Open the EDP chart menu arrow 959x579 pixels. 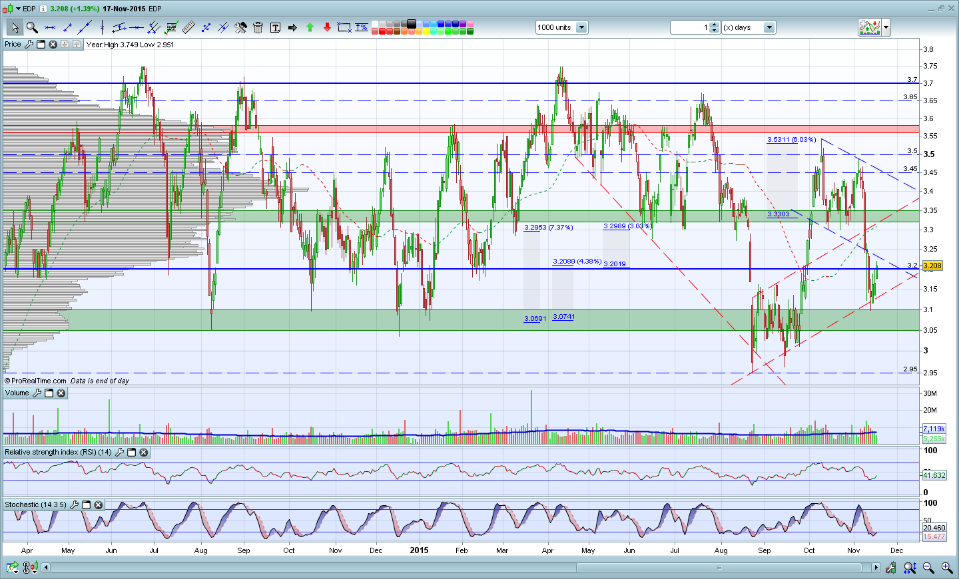[x=18, y=9]
